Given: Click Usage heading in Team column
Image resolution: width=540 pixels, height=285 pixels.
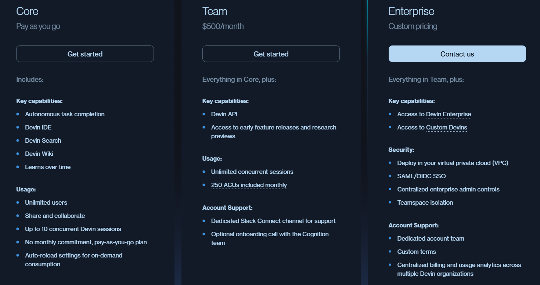Looking at the screenshot, I should tap(212, 158).
